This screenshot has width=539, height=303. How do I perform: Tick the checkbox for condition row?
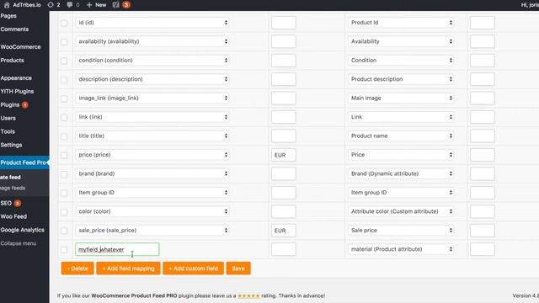64,61
